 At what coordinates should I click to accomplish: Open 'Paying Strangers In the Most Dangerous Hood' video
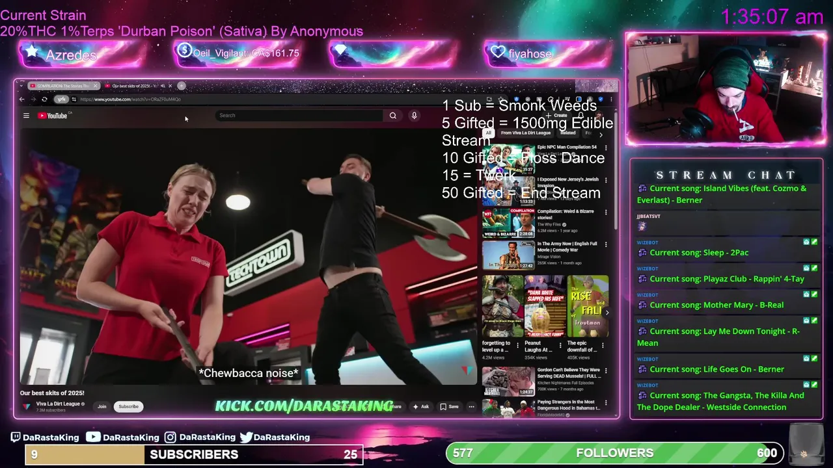[x=508, y=408]
